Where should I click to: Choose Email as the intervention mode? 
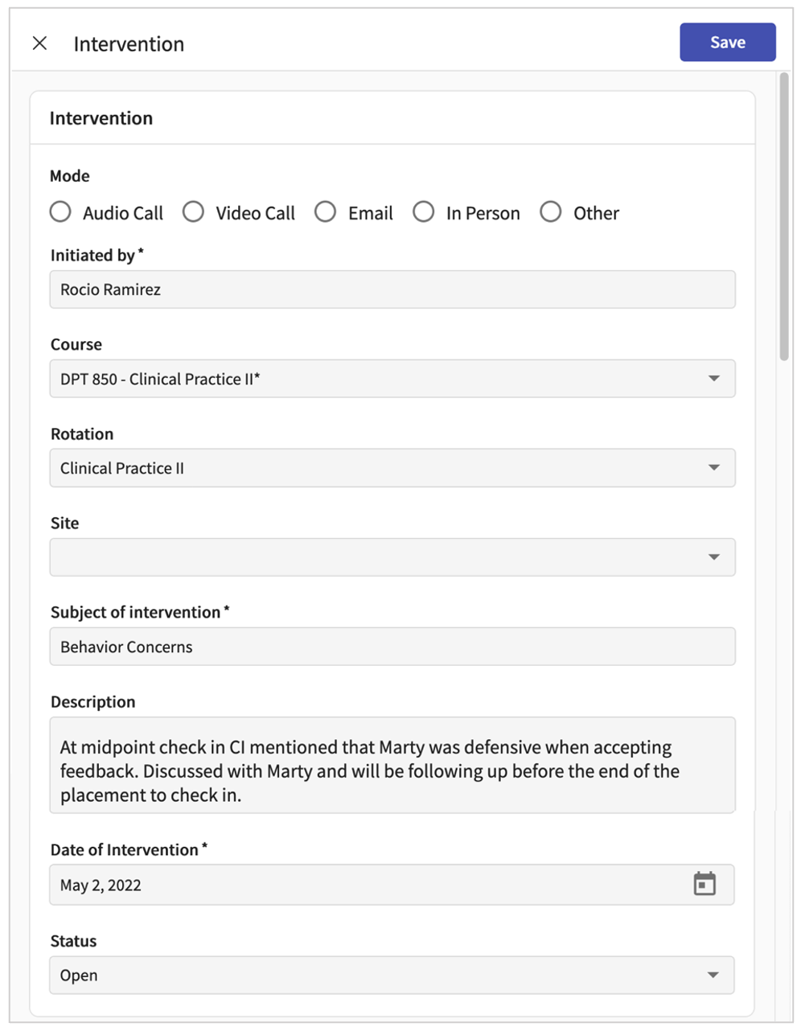[x=326, y=212]
